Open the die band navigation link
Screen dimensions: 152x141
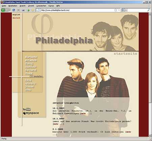(x=31, y=70)
